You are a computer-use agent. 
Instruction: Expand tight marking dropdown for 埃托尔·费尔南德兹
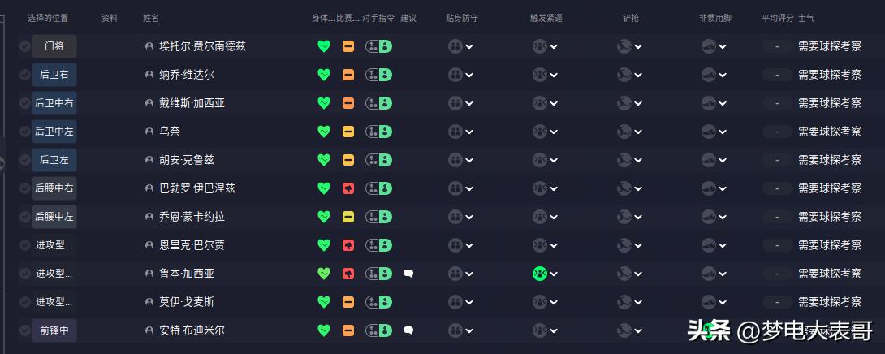461,46
